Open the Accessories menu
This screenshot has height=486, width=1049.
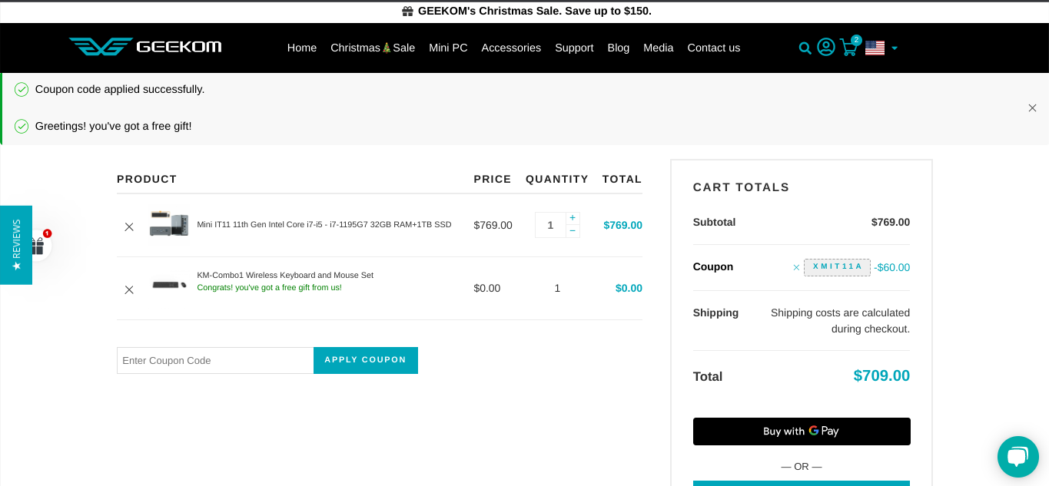point(511,48)
